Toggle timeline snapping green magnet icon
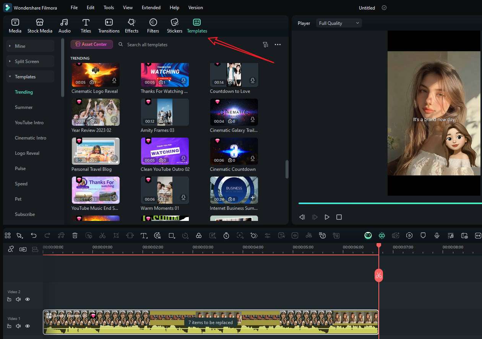This screenshot has height=339, width=482. pyautogui.click(x=382, y=235)
